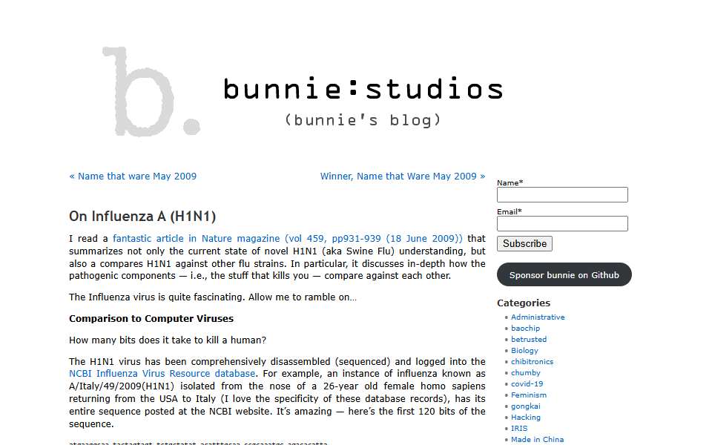Click the post title On Influenza A (H1N1)
This screenshot has height=445, width=712.
[142, 216]
